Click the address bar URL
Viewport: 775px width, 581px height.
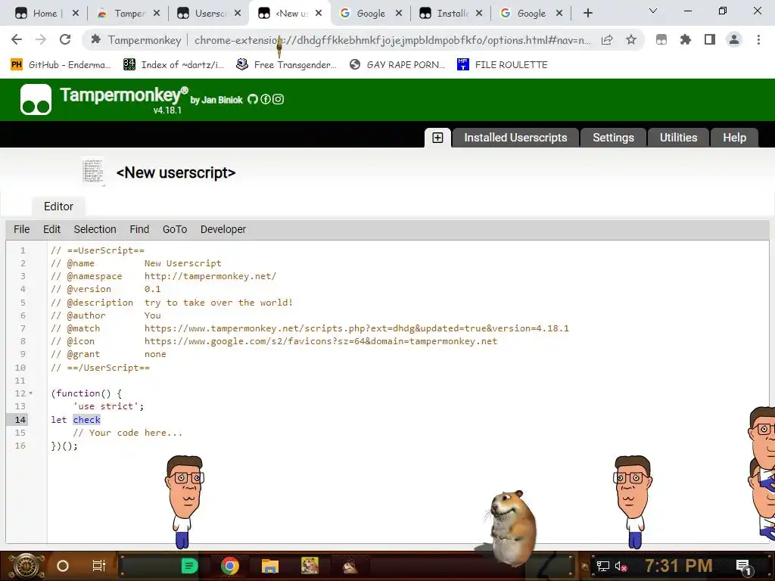393,40
